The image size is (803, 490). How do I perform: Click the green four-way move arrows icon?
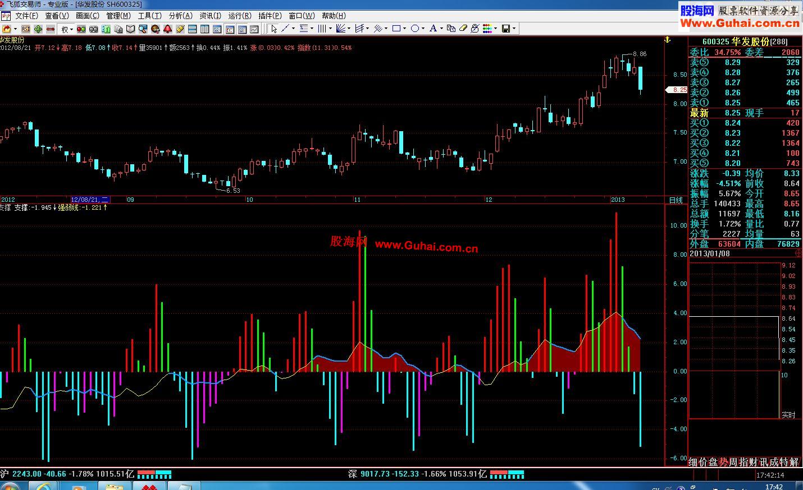(38, 29)
